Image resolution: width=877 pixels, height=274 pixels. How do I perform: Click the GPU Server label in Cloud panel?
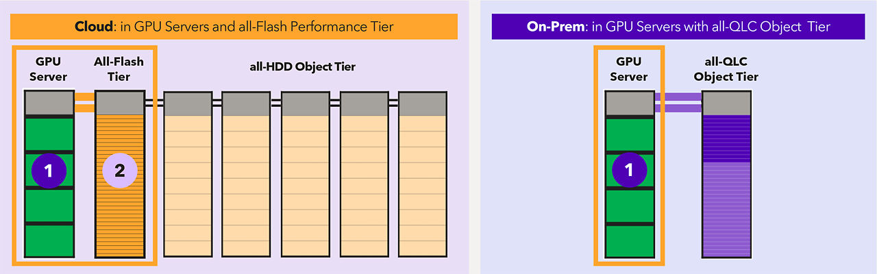click(x=49, y=68)
